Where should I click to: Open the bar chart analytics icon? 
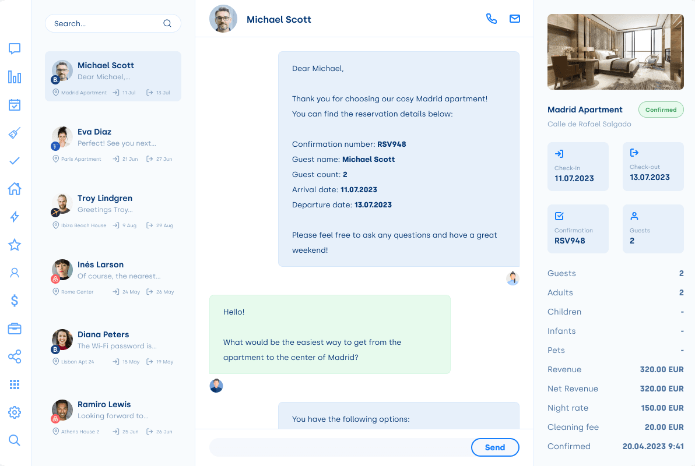[15, 77]
